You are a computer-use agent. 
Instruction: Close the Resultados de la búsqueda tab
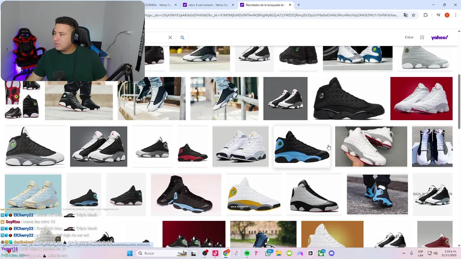pyautogui.click(x=290, y=5)
